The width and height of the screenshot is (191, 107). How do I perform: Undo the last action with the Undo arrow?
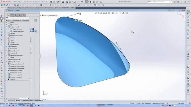click(x=82, y=2)
